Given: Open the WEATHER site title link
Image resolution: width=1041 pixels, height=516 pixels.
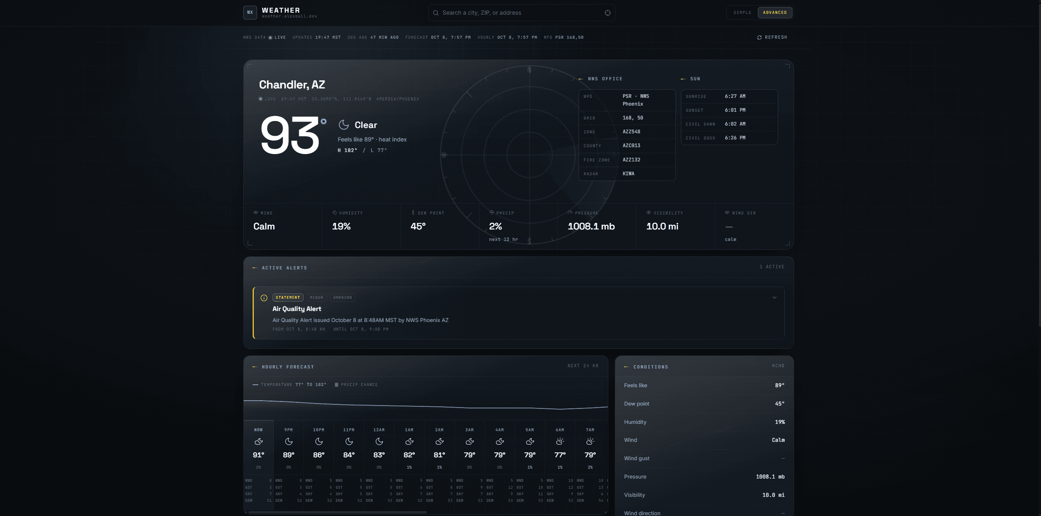Looking at the screenshot, I should [x=281, y=10].
